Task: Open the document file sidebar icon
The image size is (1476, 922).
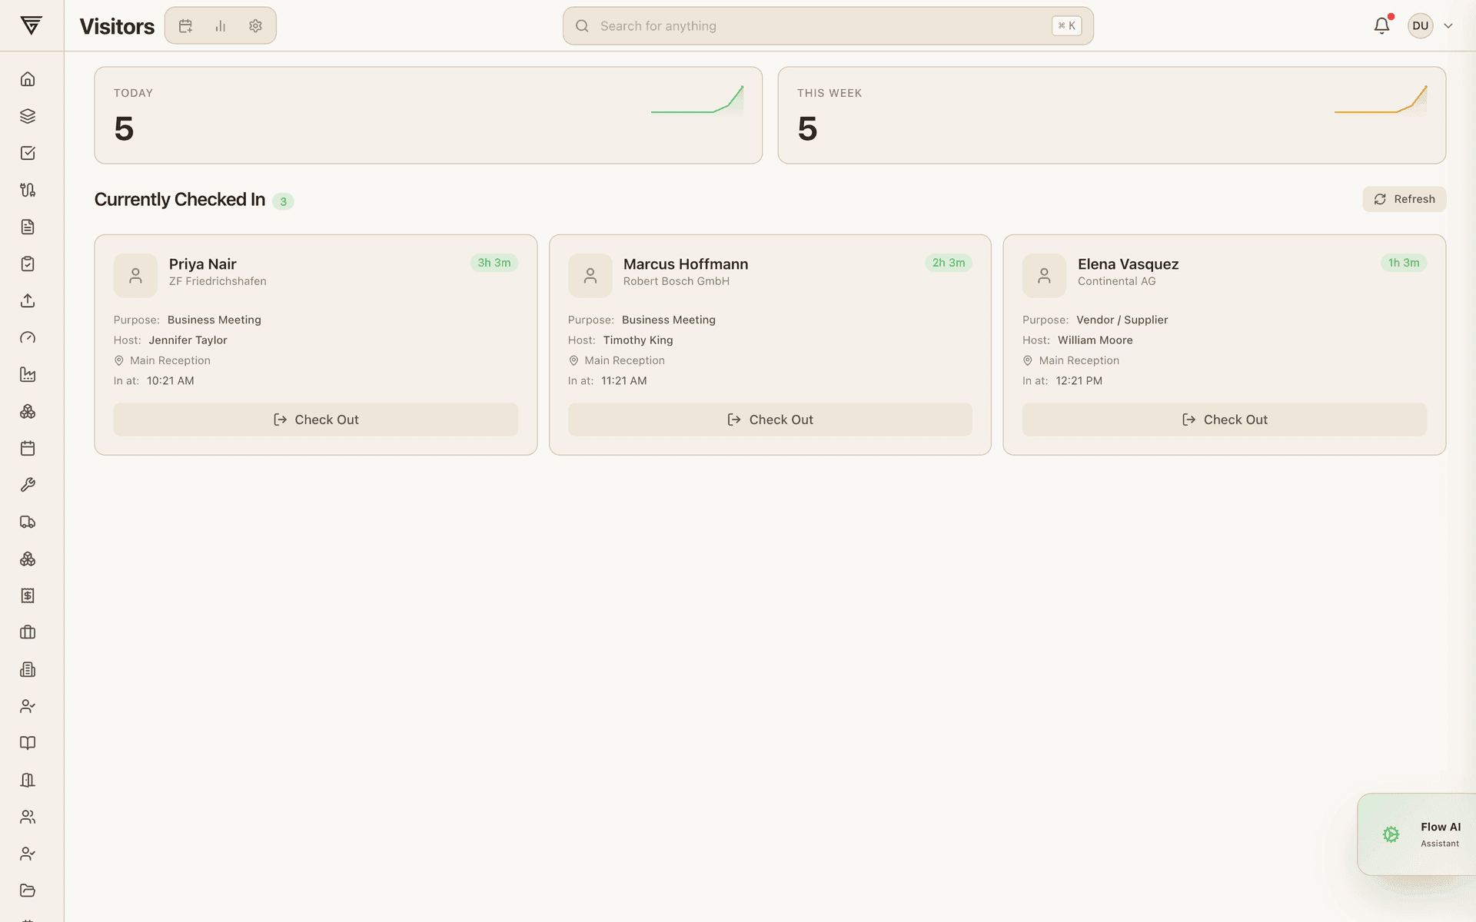Action: click(x=28, y=227)
